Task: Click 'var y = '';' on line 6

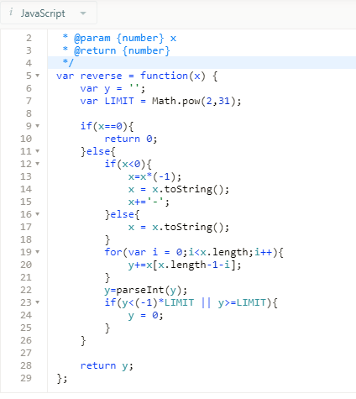Action: [113, 88]
